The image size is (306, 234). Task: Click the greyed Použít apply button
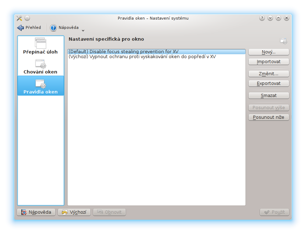pyautogui.click(x=274, y=212)
